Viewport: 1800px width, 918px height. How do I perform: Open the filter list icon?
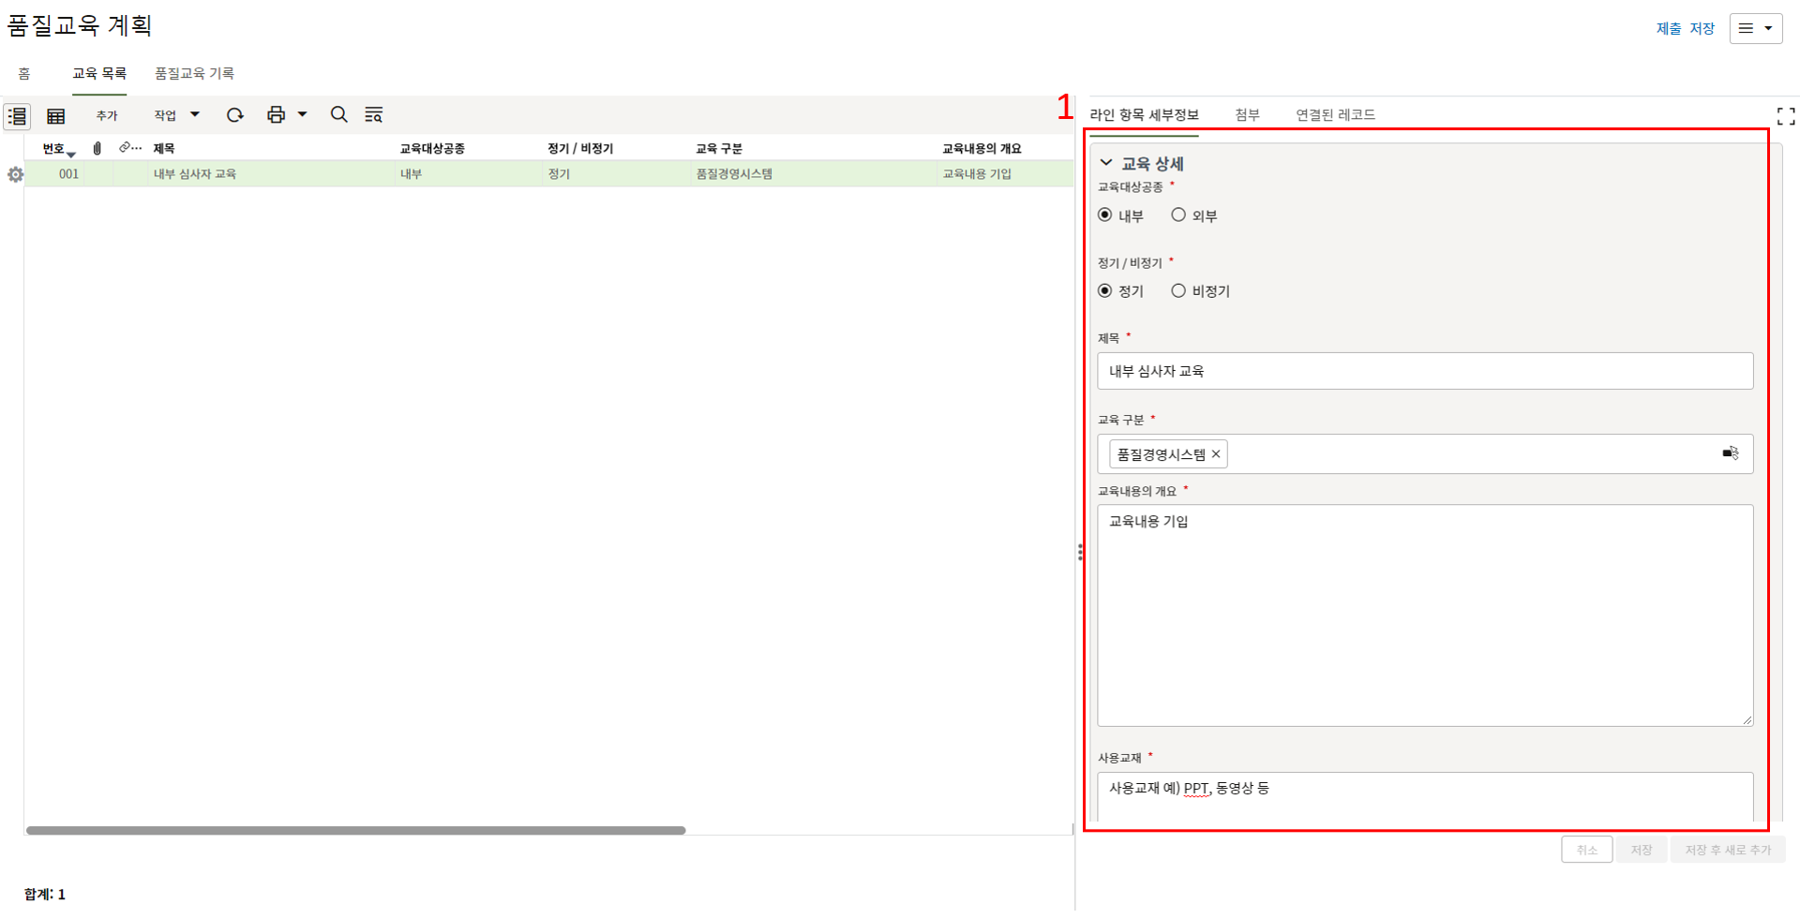tap(374, 114)
